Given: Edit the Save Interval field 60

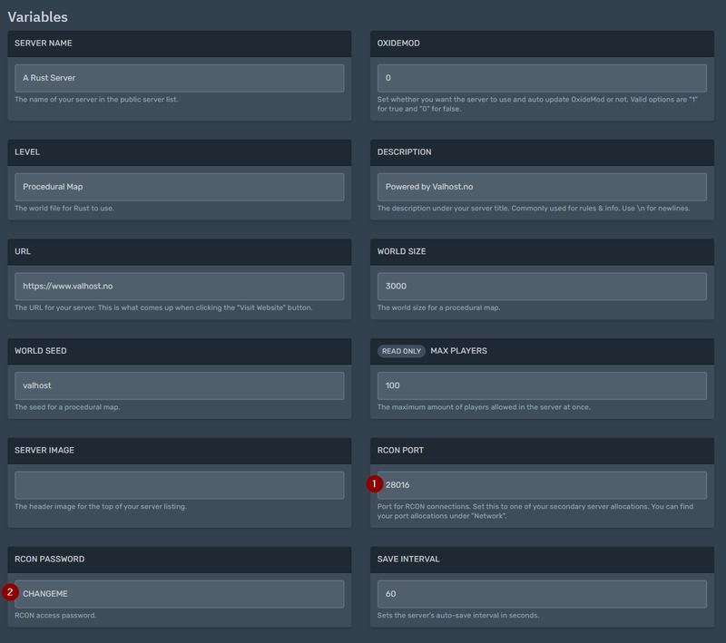Looking at the screenshot, I should click(x=542, y=594).
